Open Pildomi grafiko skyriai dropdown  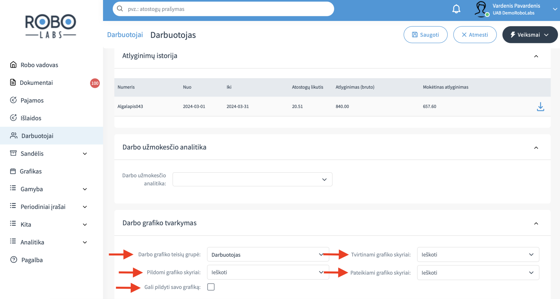[x=268, y=272]
